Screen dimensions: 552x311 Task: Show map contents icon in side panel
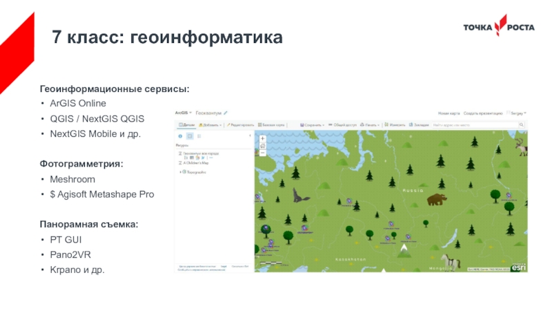point(190,136)
